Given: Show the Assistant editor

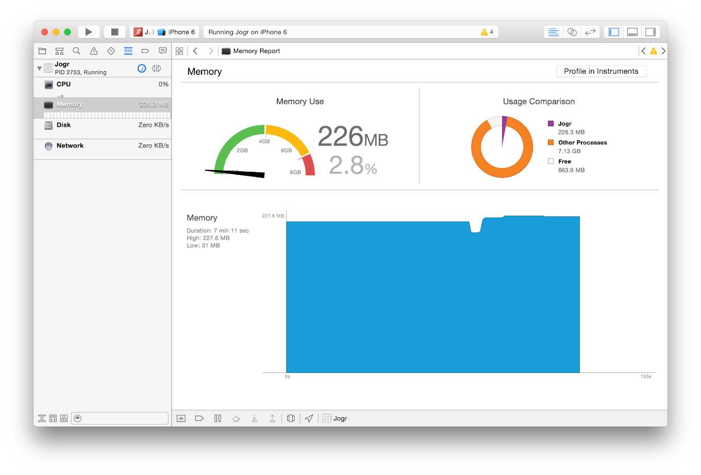Looking at the screenshot, I should [572, 32].
